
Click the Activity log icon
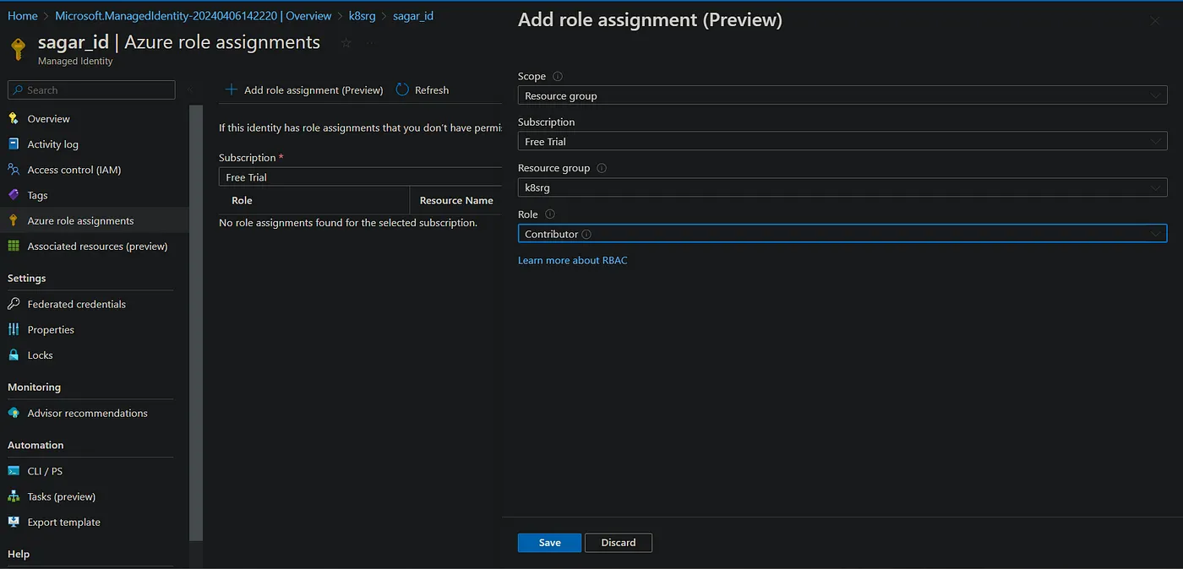pyautogui.click(x=14, y=144)
